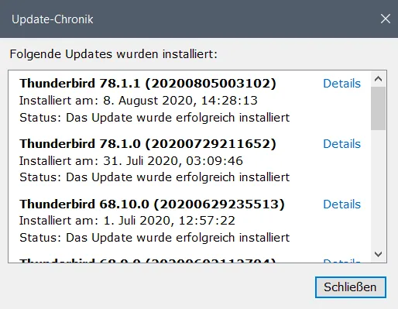Click the status line under Thunderbird 68.10.0
The width and height of the screenshot is (398, 309).
coord(155,238)
